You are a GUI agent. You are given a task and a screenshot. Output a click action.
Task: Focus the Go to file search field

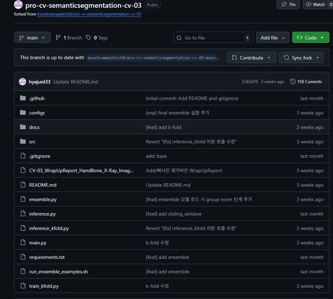(x=213, y=37)
